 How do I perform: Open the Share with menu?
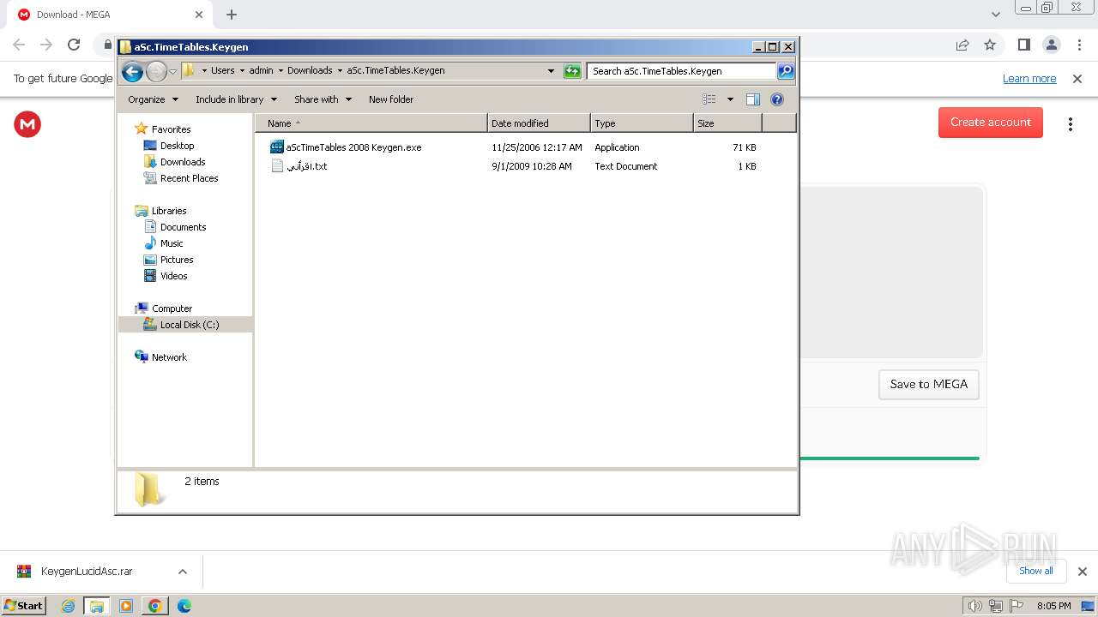tap(323, 99)
